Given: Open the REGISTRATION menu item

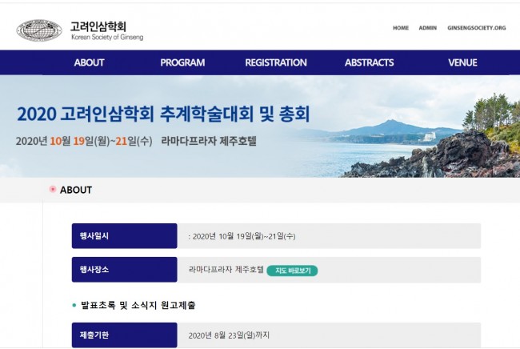Looking at the screenshot, I should pos(275,62).
